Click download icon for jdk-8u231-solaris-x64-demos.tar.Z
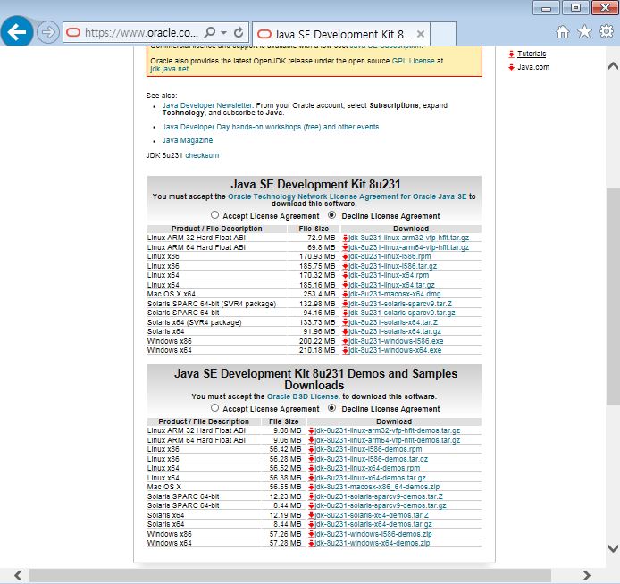The width and height of the screenshot is (620, 584). click(312, 515)
